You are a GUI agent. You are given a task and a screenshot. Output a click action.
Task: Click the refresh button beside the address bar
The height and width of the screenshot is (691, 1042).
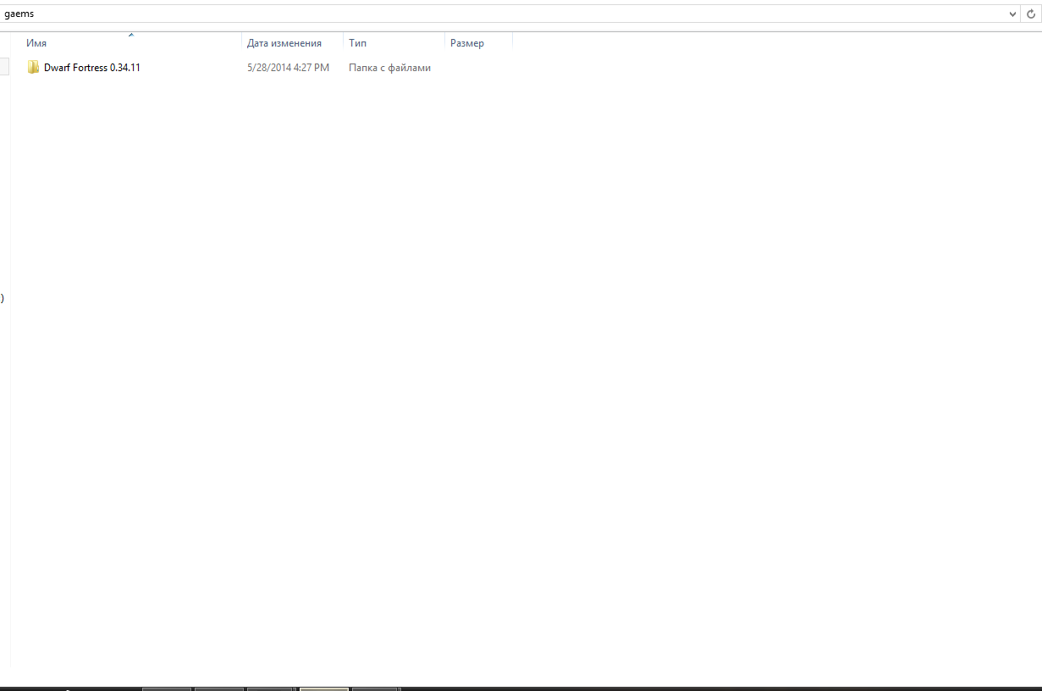coord(1032,14)
